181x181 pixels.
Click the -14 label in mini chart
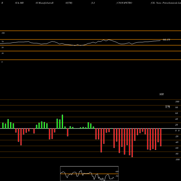[x=117, y=176]
